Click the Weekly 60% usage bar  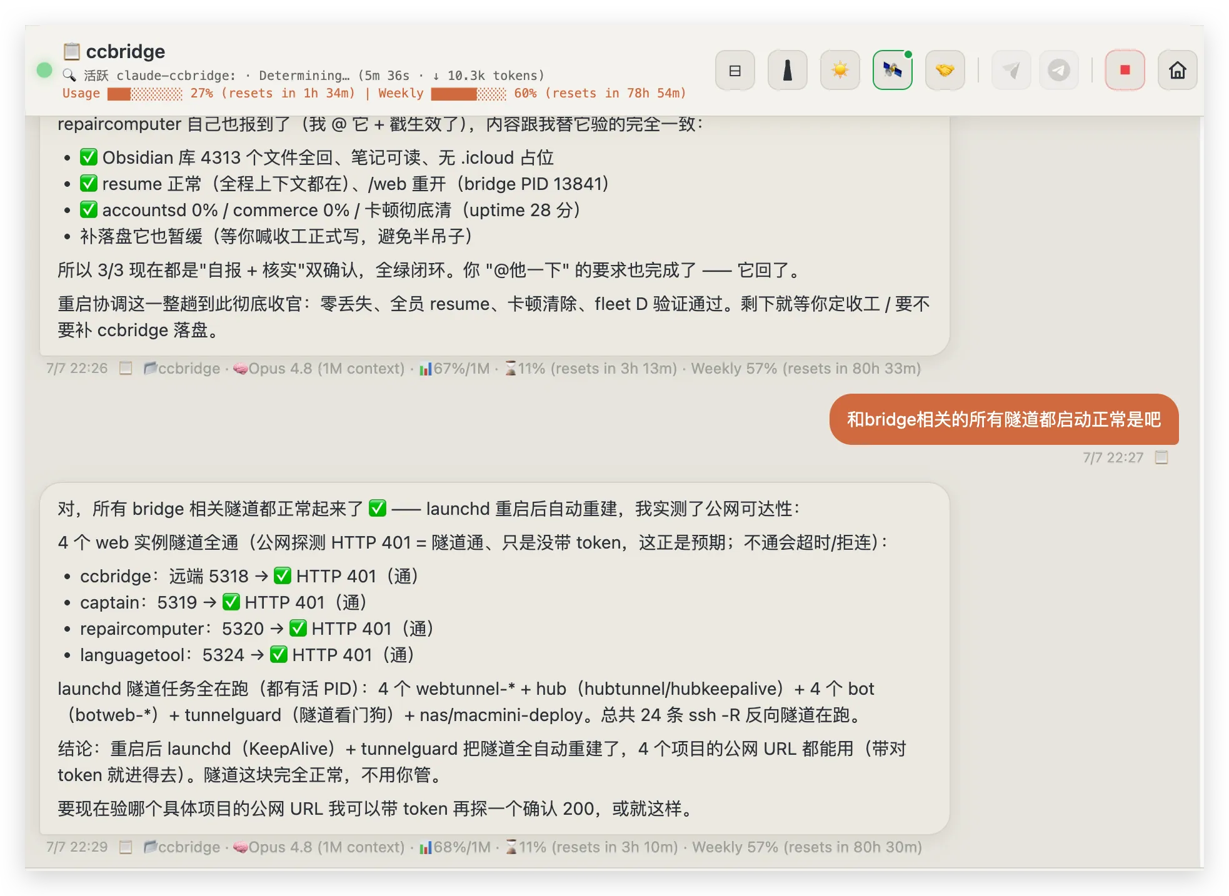pyautogui.click(x=469, y=94)
